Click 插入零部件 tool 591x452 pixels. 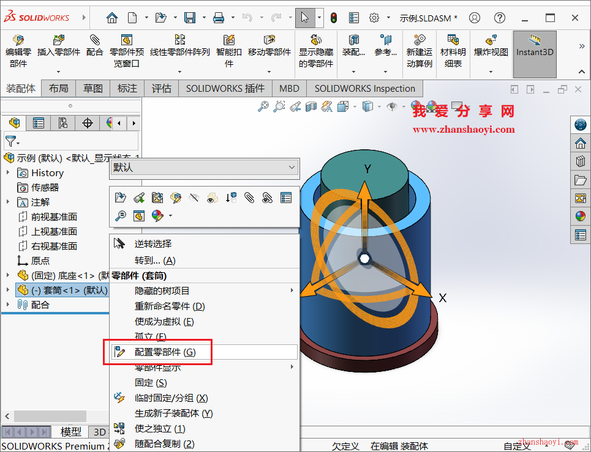click(59, 46)
